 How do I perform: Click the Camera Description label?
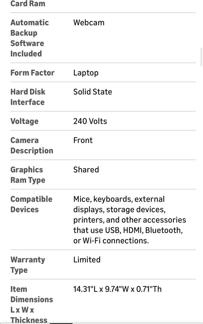[32, 145]
